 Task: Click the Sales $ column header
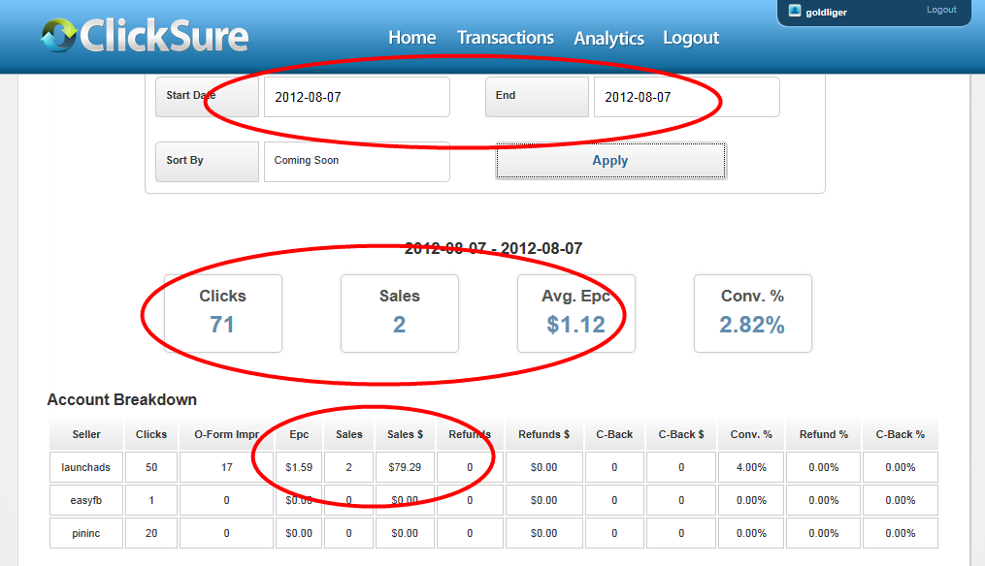tap(406, 434)
